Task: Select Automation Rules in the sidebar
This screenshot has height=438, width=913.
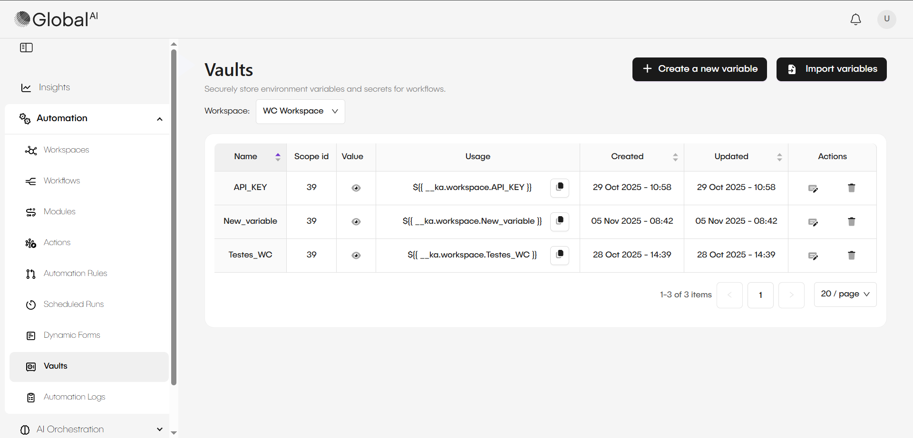Action: tap(75, 273)
